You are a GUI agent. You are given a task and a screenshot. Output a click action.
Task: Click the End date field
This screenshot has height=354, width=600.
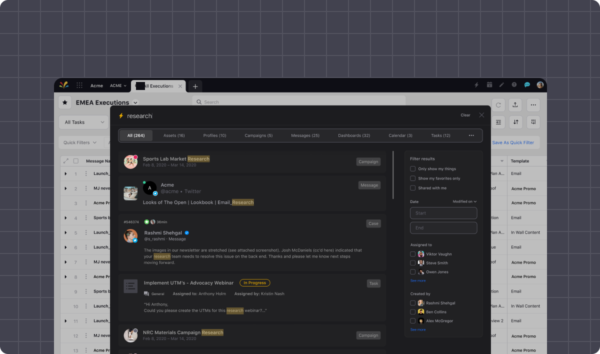(x=443, y=228)
